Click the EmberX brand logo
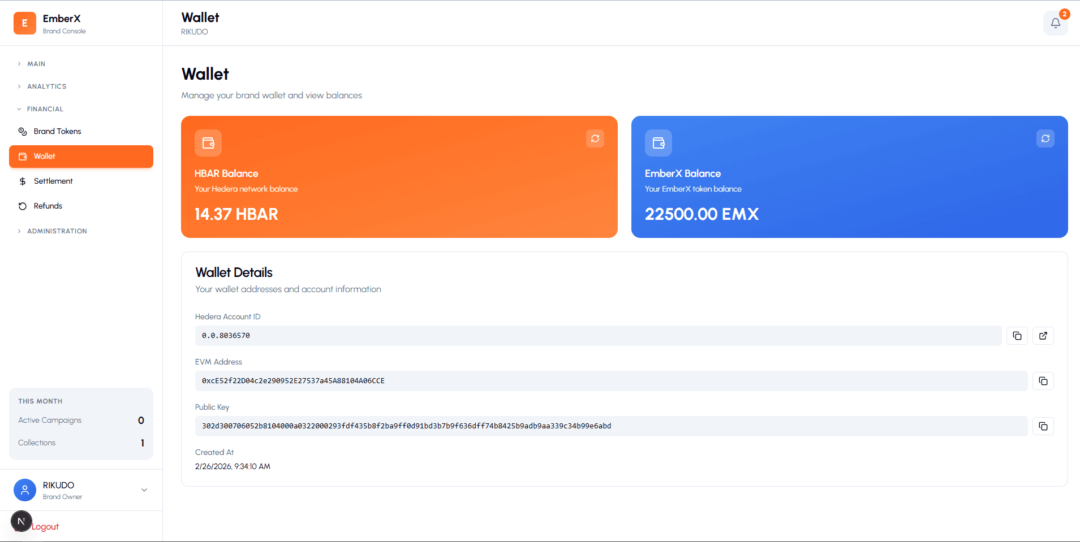Screen dimensions: 1080x542 (x=24, y=23)
